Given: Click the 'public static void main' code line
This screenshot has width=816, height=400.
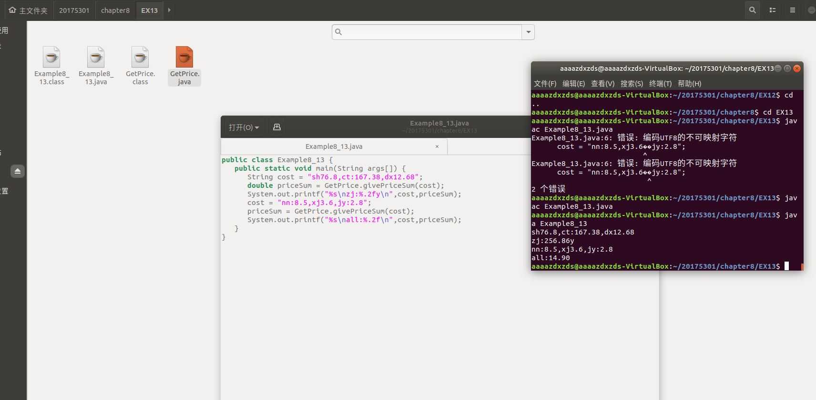Looking at the screenshot, I should (320, 168).
